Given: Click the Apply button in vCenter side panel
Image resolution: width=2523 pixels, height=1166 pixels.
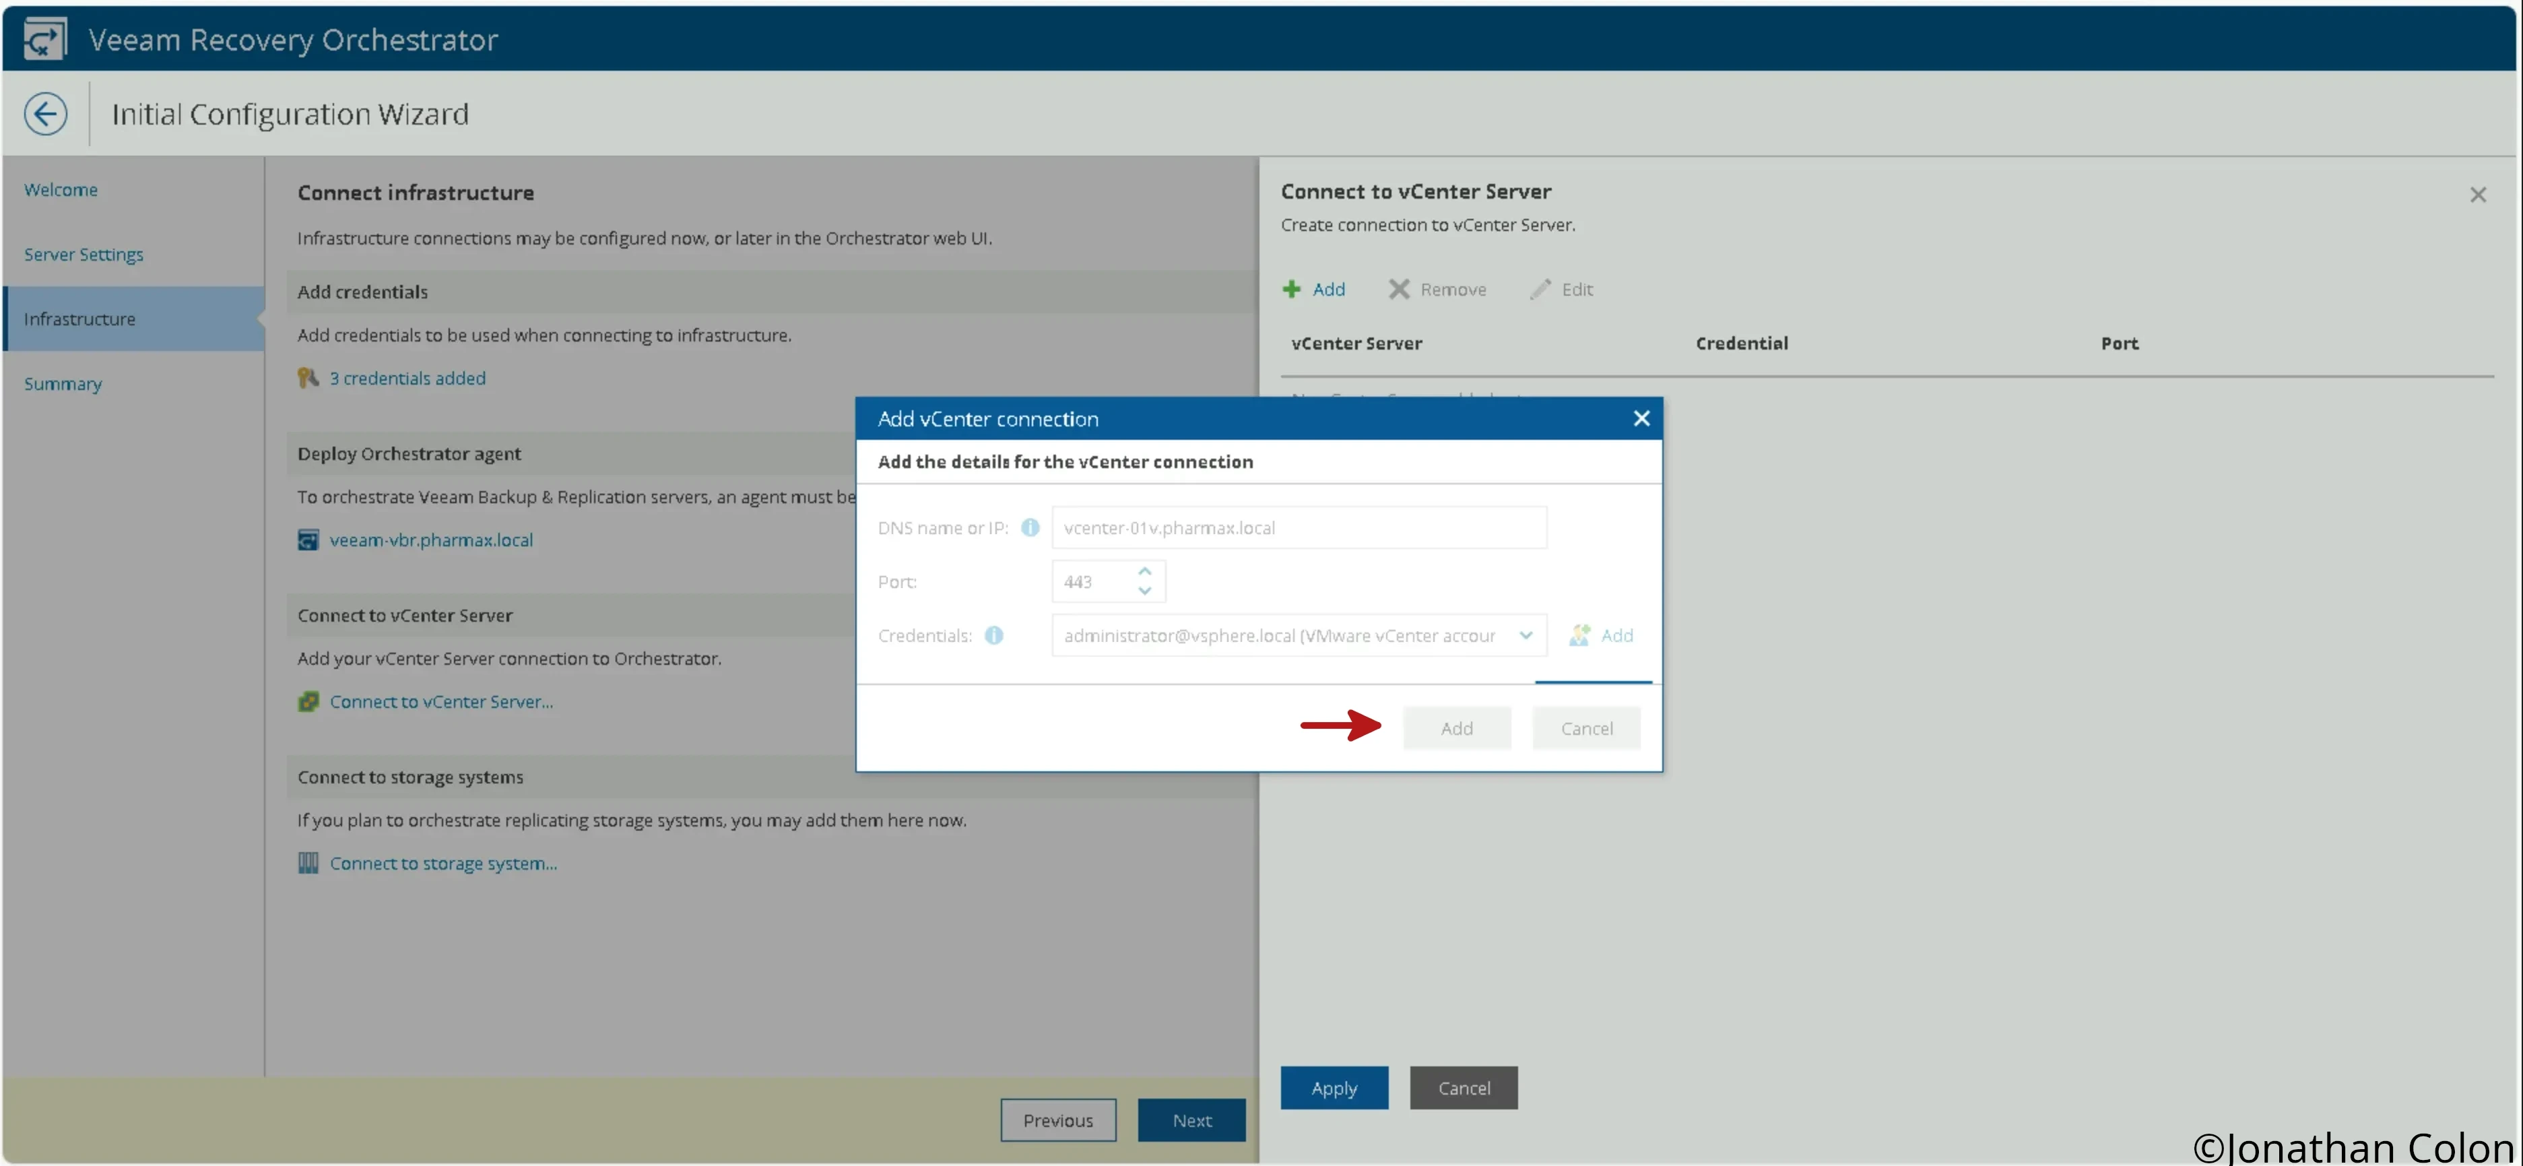Looking at the screenshot, I should click(x=1334, y=1088).
